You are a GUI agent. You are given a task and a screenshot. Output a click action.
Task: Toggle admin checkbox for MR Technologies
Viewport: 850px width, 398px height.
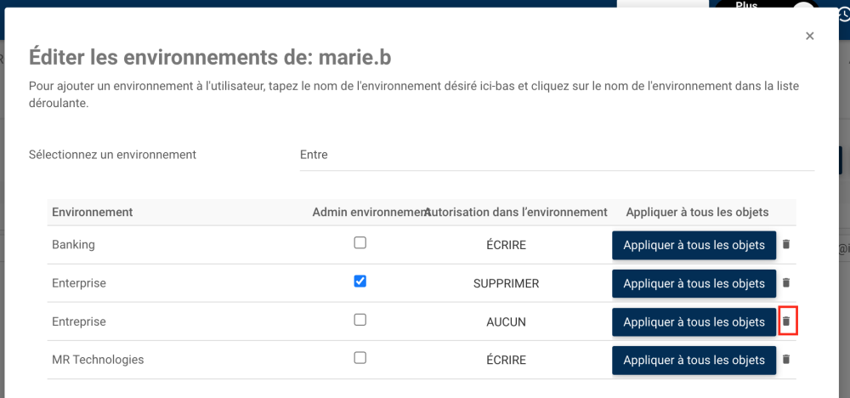tap(360, 358)
